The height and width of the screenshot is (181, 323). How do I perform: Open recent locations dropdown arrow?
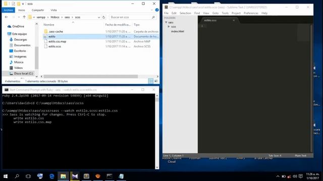coord(19,17)
